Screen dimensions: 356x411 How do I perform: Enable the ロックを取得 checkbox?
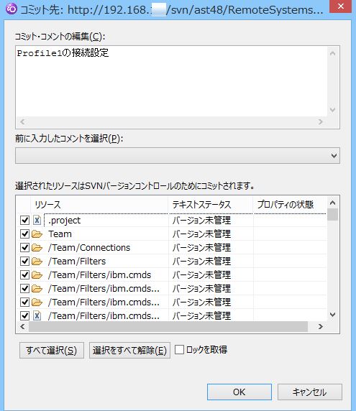180,350
